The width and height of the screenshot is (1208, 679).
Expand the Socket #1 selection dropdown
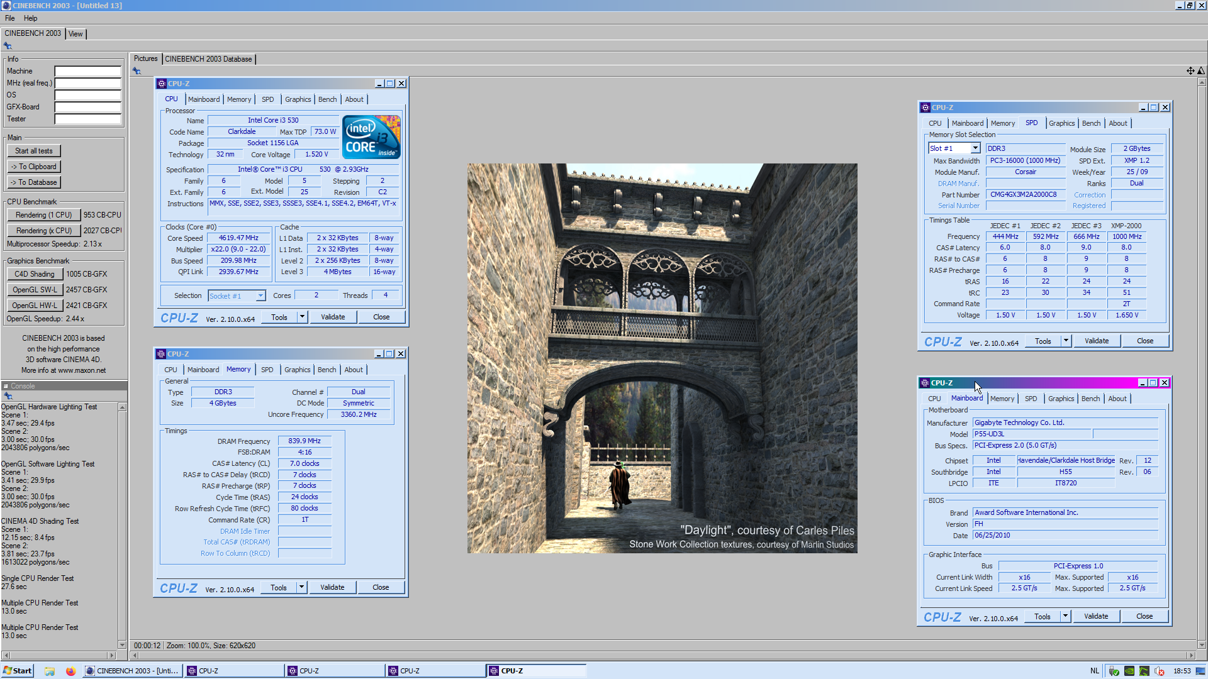coord(260,295)
